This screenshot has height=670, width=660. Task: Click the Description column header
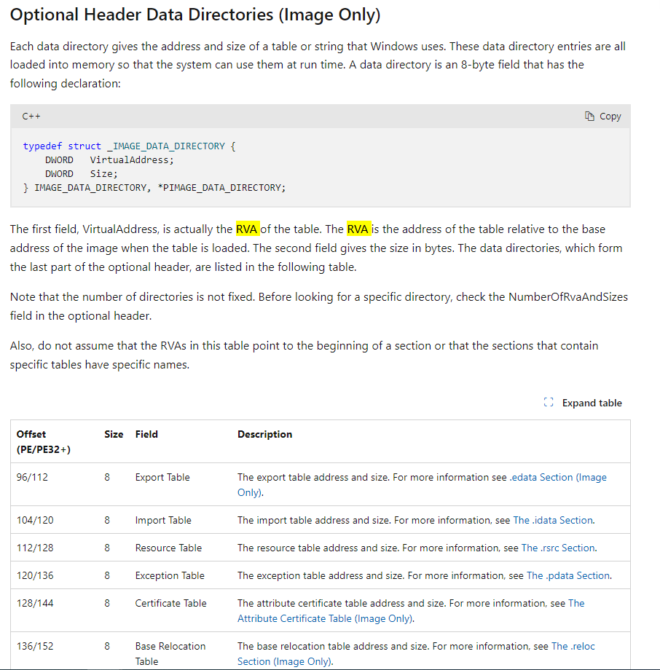(x=264, y=434)
